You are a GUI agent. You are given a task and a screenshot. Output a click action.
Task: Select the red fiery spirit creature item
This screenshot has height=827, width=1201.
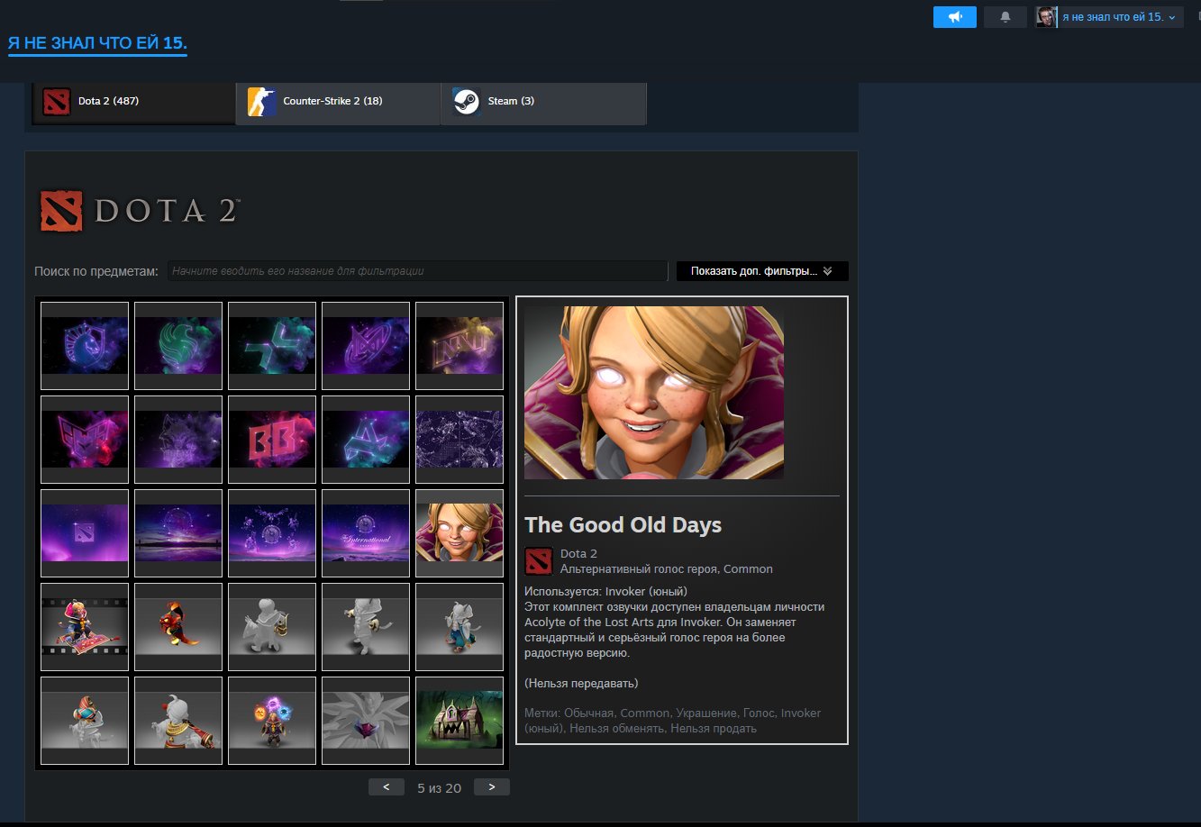coord(178,627)
